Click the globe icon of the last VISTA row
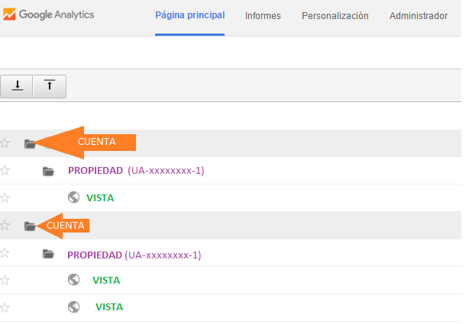The image size is (469, 324). (x=74, y=306)
